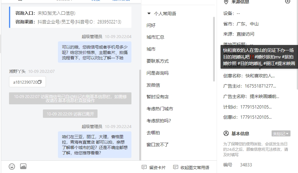The width and height of the screenshot is (298, 173).
Task: Click the quick phrases list scrollbar
Action: click(x=214, y=49)
